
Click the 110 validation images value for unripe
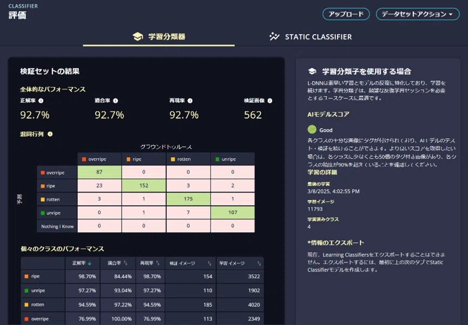208,290
